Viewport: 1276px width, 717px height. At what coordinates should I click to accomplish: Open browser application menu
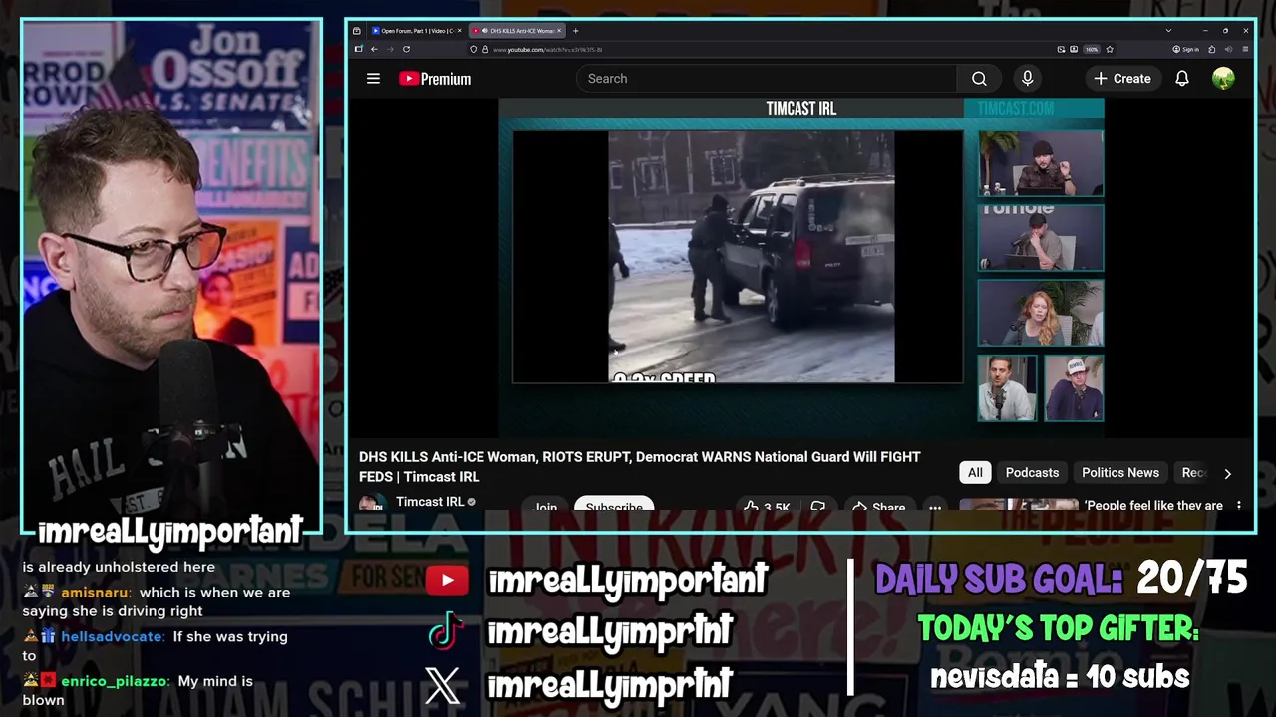(1245, 49)
